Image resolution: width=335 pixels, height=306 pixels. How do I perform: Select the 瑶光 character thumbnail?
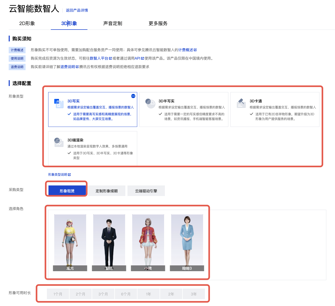pyautogui.click(x=70, y=243)
